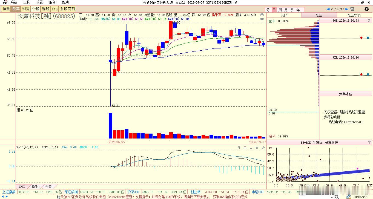Click the 上证指数 index button
Image resolution: width=373 pixels, height=199 pixels.
(9, 192)
